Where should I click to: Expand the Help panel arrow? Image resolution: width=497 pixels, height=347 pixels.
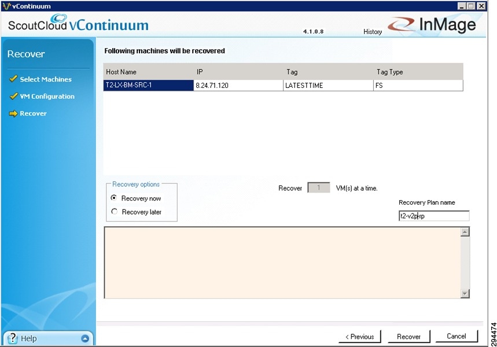[x=85, y=338]
